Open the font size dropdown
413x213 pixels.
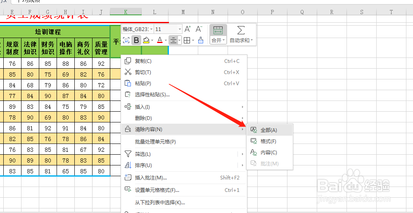coord(180,29)
